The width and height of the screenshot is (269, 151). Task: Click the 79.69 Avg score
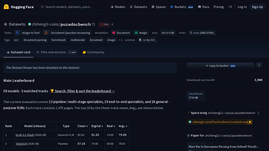pos(122,135)
